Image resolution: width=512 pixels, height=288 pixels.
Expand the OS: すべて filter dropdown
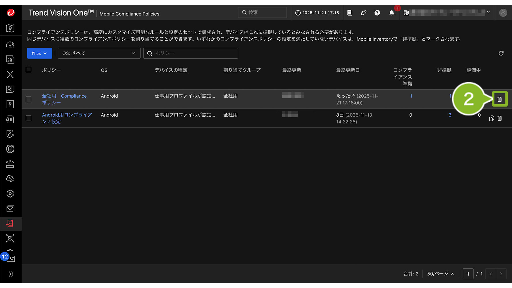99,53
